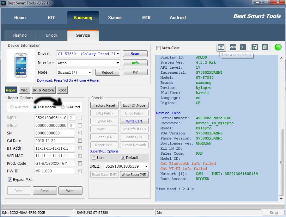The width and height of the screenshot is (286, 217).
Task: Take a screenshot with the camera icon
Action: [x=221, y=47]
